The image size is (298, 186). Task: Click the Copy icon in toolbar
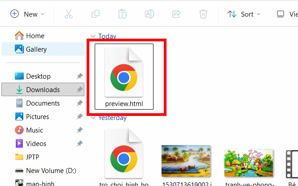click(96, 14)
